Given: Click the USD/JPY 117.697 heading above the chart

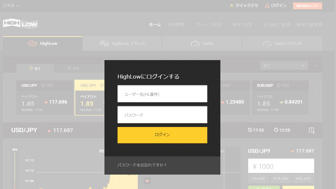Looking at the screenshot, I should tap(42, 130).
